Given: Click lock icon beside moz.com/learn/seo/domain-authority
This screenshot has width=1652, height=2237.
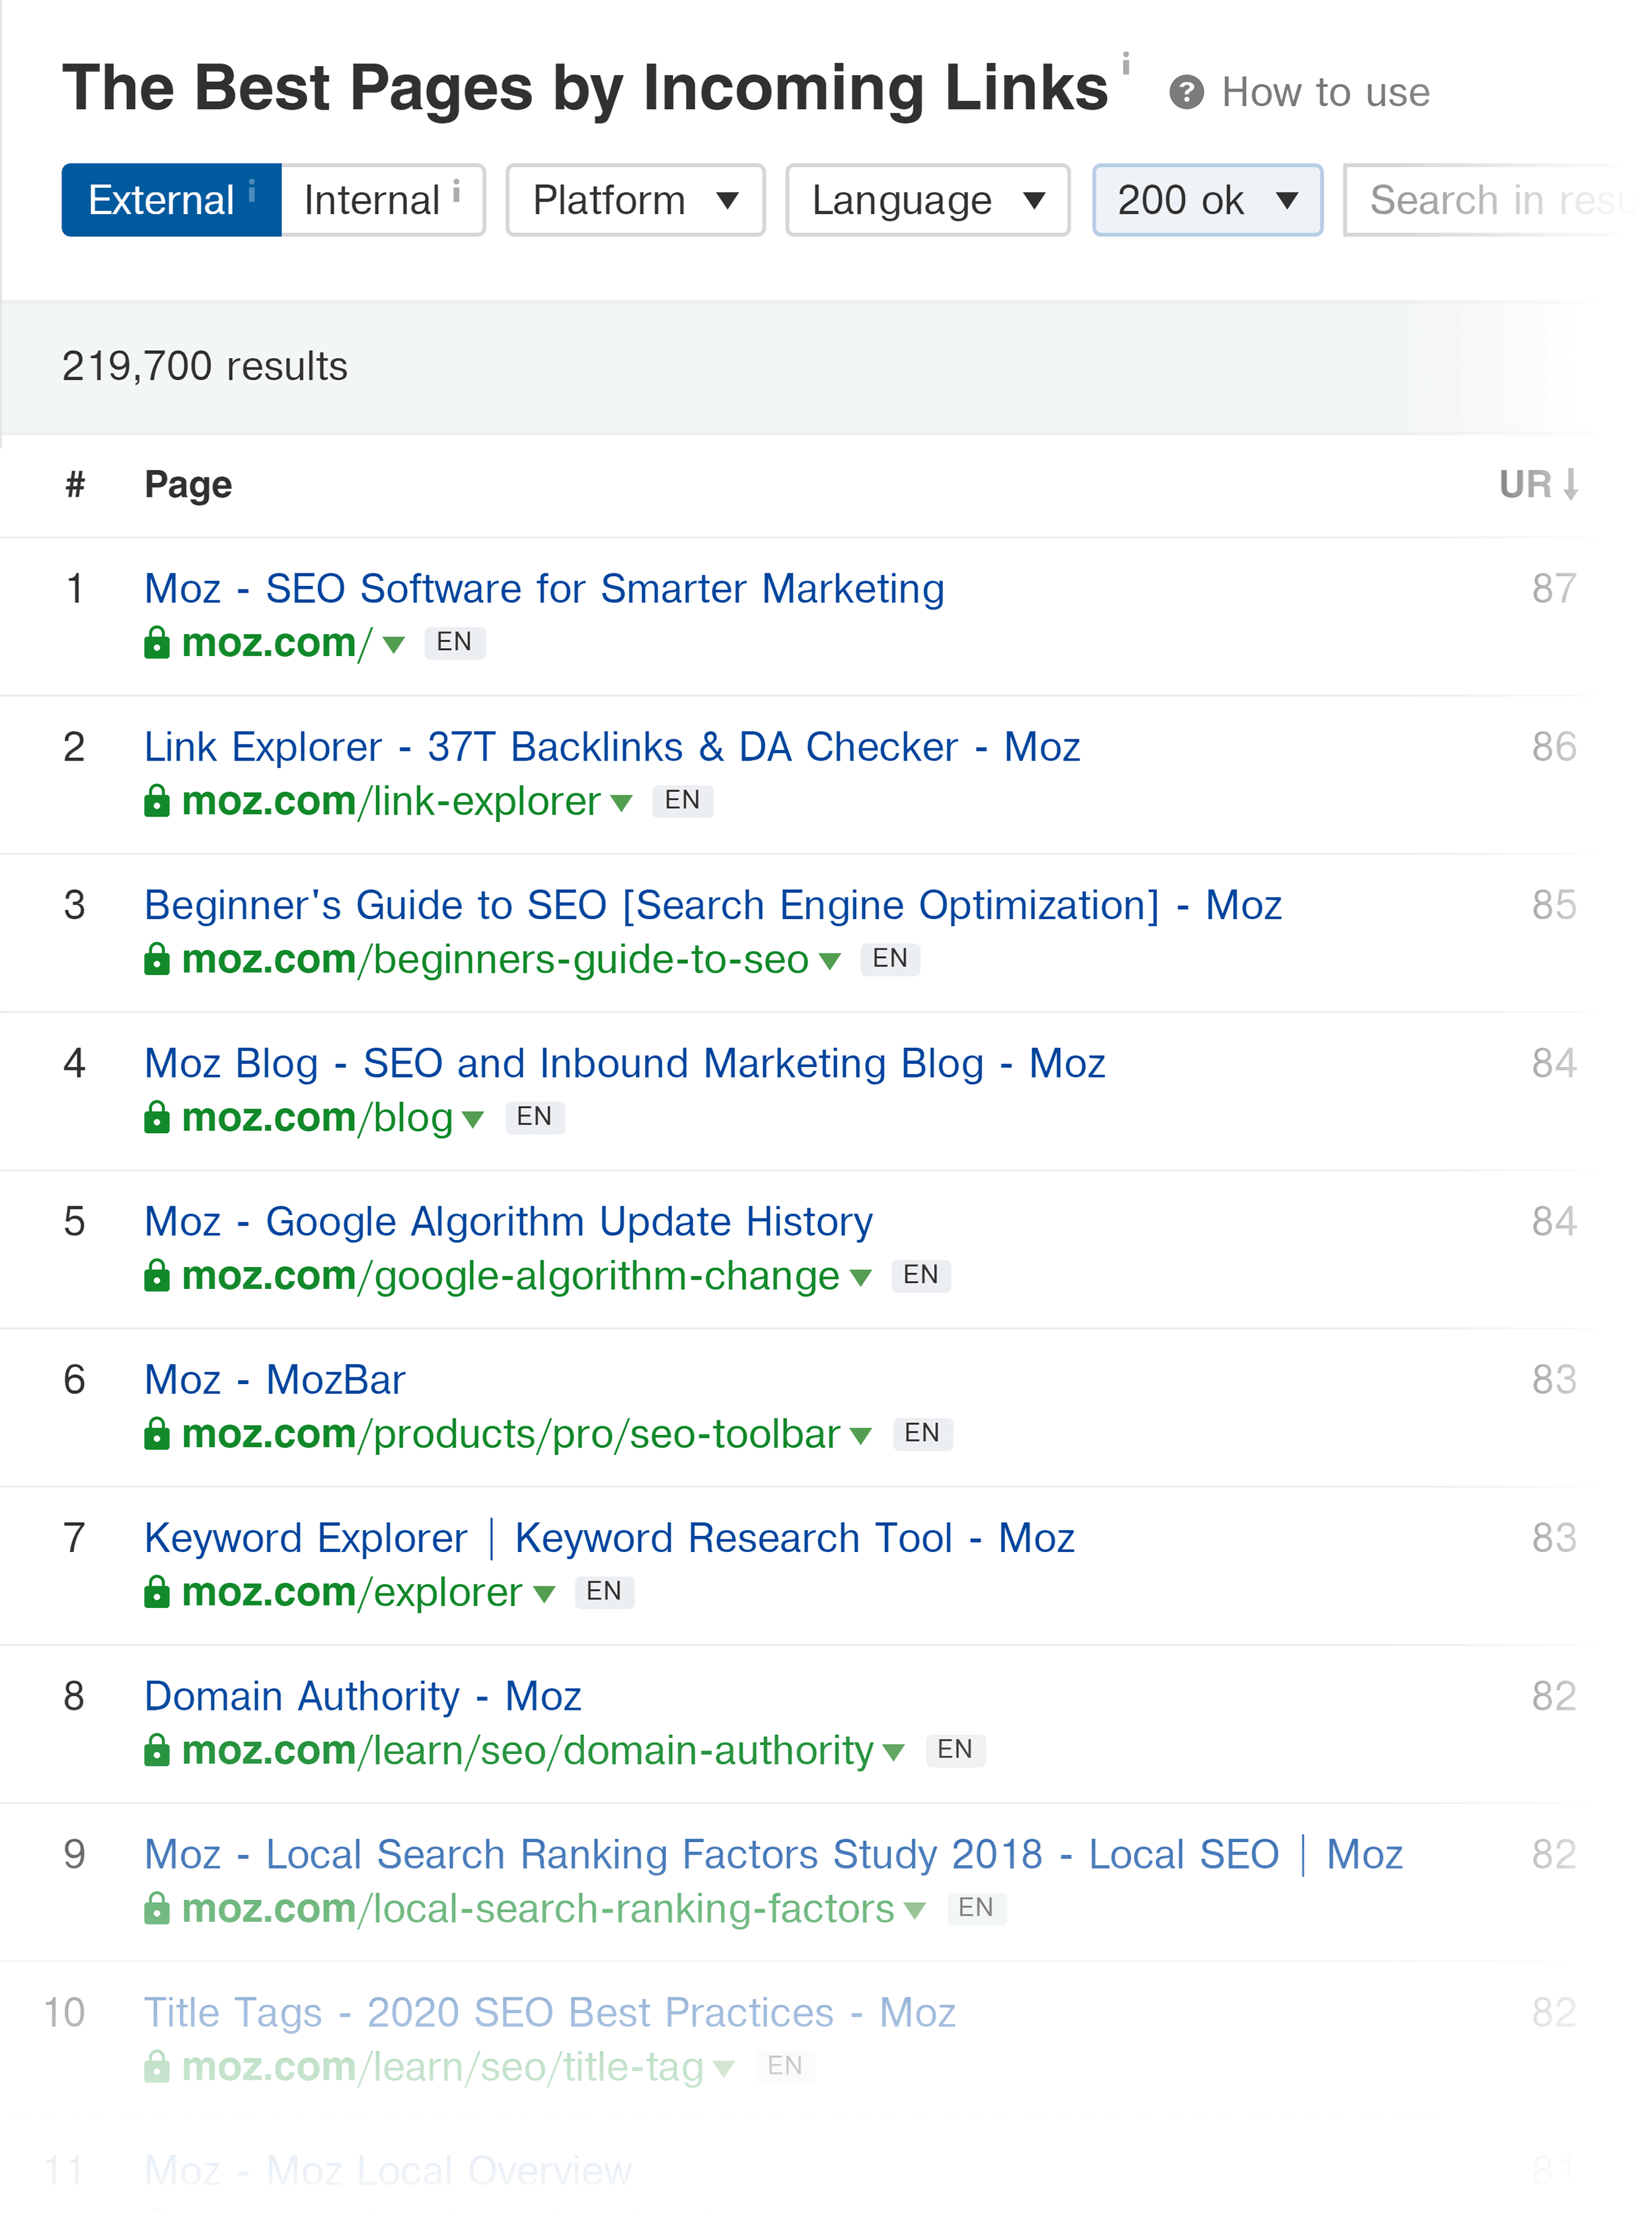Looking at the screenshot, I should (157, 1750).
